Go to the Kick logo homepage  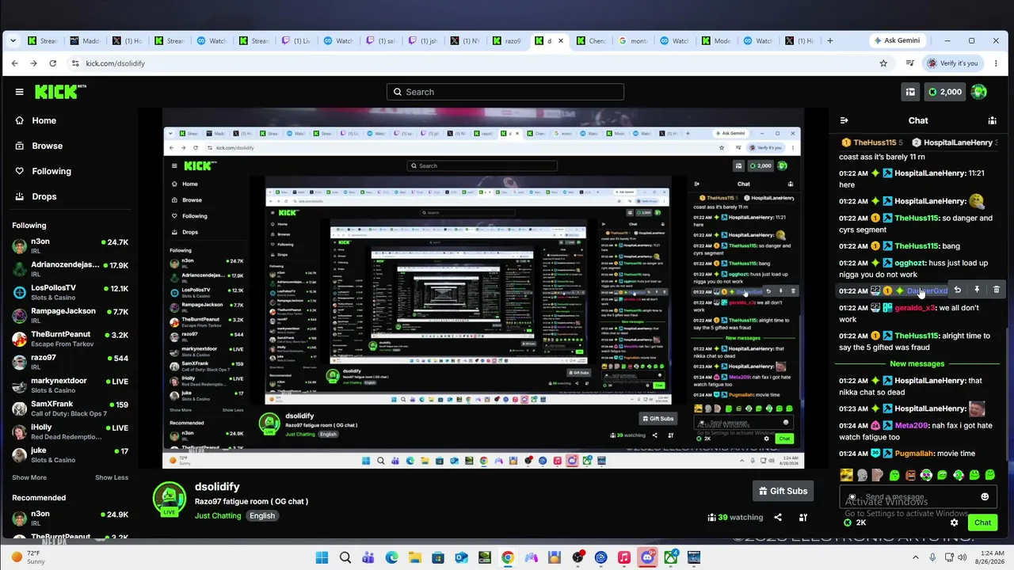[59, 92]
